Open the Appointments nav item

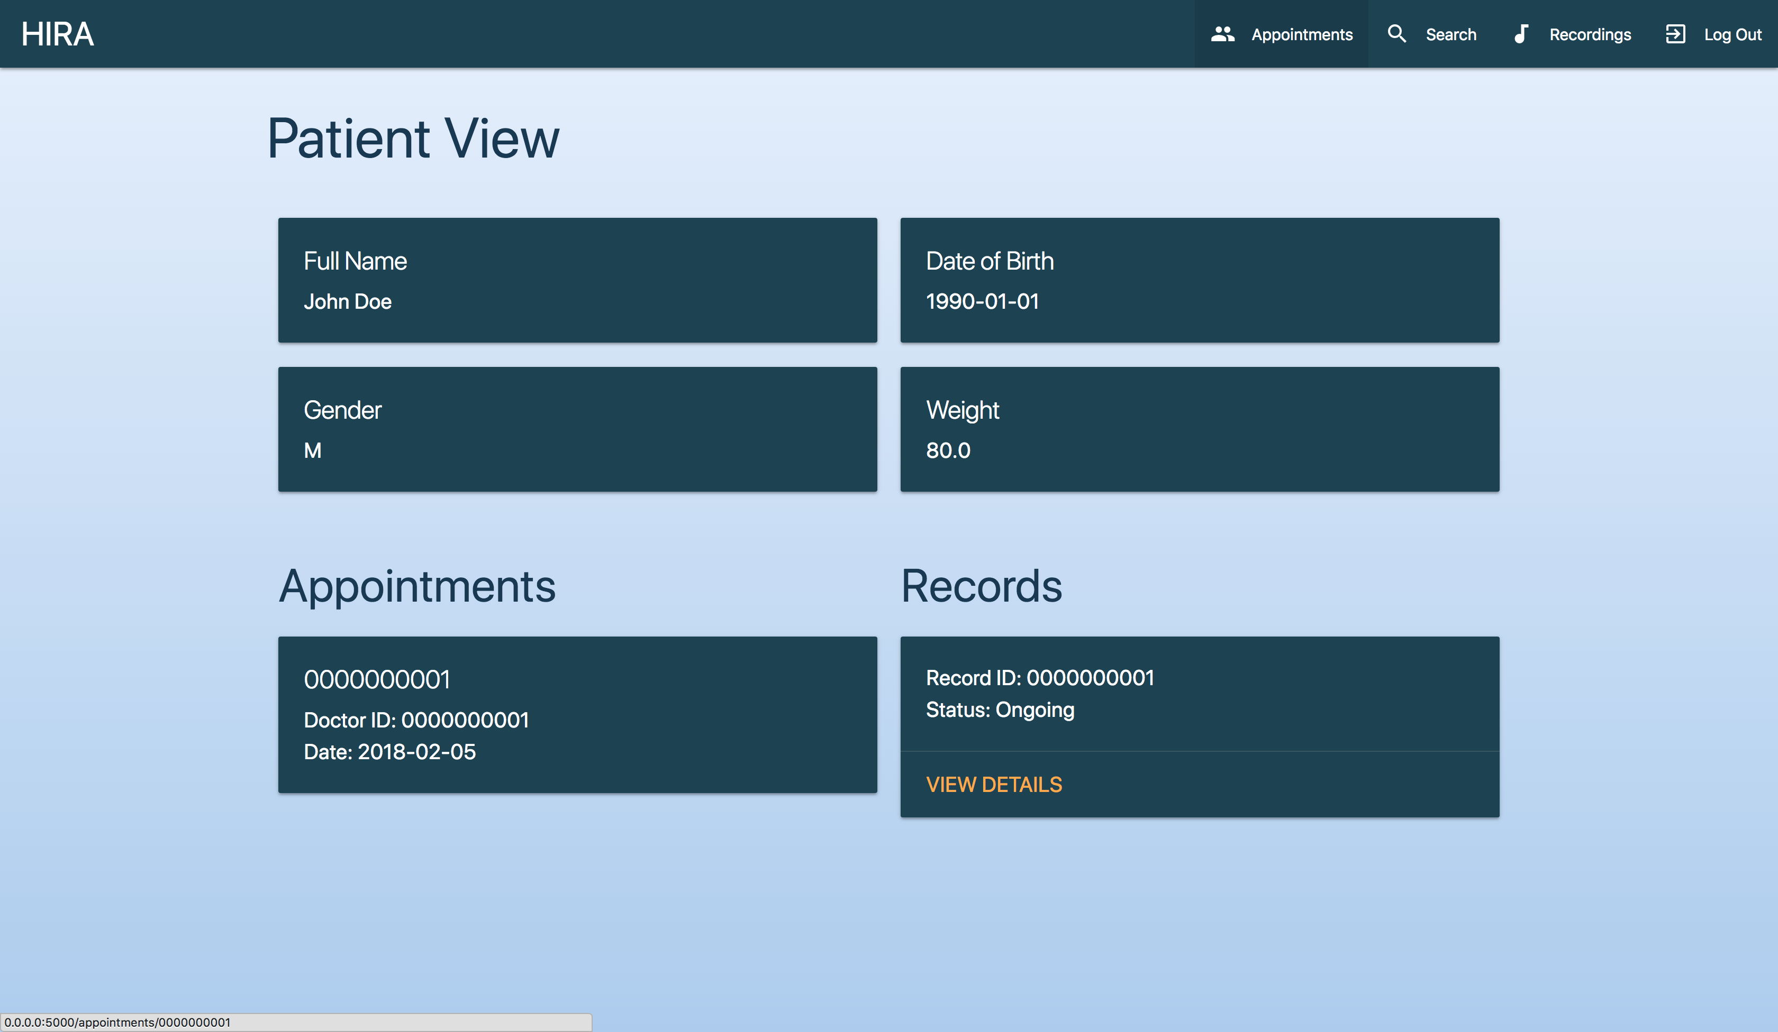(1302, 34)
